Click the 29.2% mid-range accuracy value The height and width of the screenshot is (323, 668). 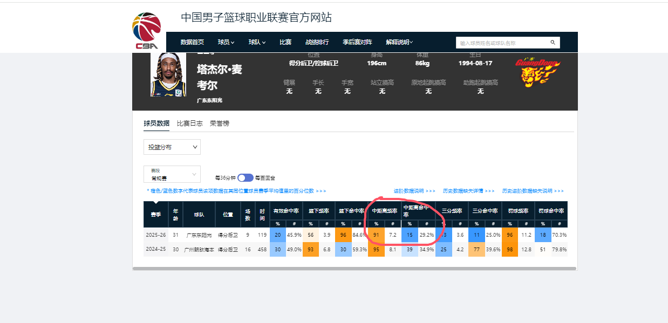coord(427,235)
